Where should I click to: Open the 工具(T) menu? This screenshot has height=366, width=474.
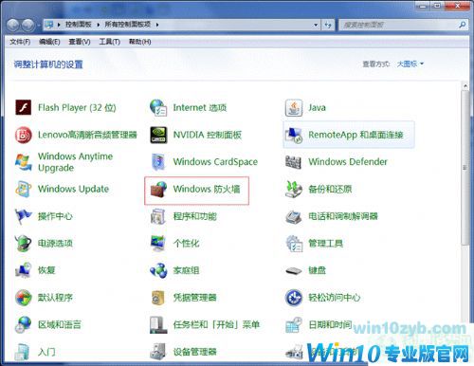[110, 42]
